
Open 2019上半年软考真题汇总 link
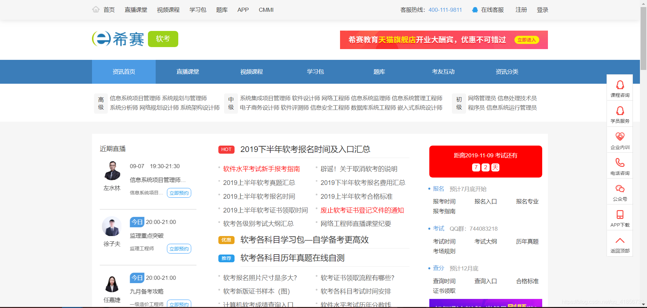click(x=259, y=183)
